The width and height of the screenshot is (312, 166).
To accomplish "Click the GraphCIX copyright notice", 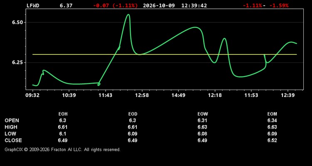I will click(62, 149).
